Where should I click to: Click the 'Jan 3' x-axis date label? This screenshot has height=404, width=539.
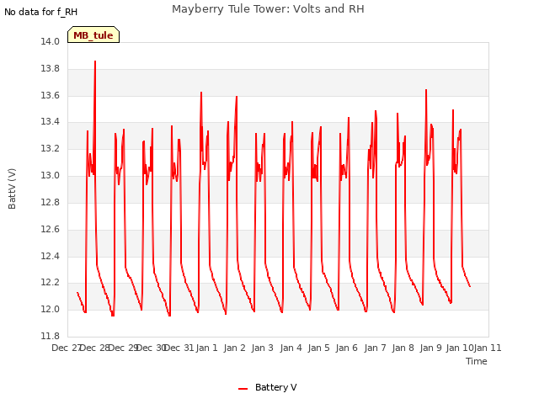[x=262, y=348]
